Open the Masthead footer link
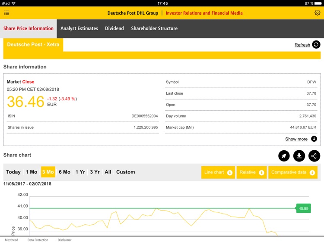Viewport: 324px width, 242px height. pos(11,240)
